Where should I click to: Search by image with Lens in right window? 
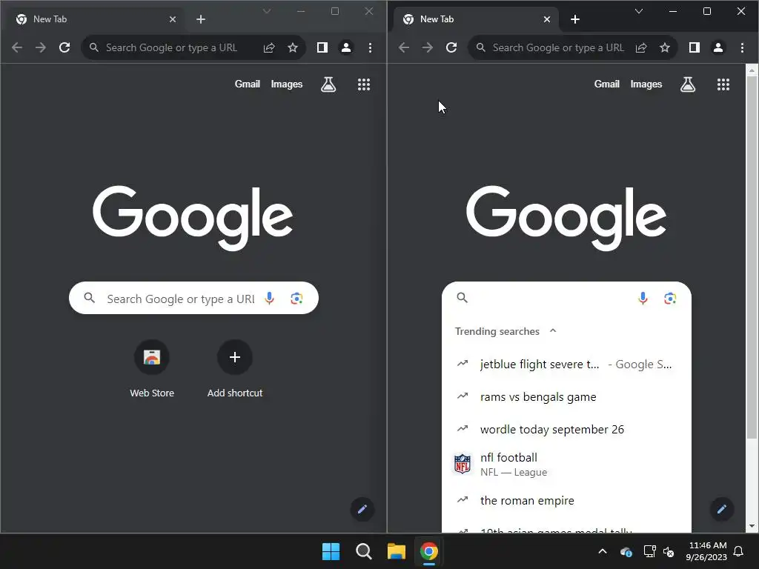pos(670,299)
